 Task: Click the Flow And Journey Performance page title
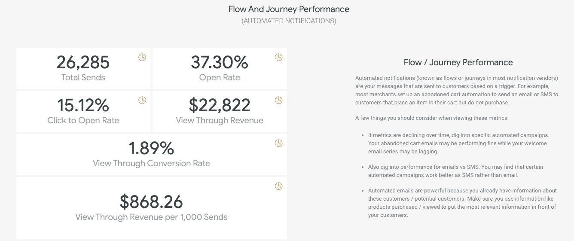click(x=289, y=9)
